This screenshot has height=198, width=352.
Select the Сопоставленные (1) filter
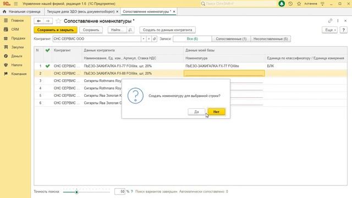tap(231, 39)
